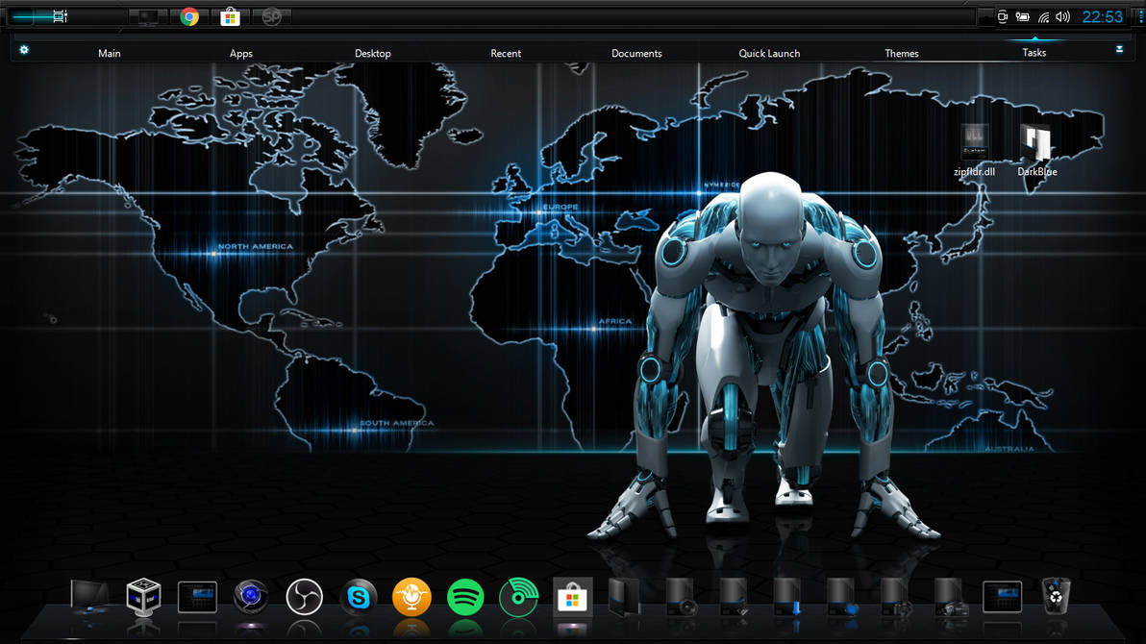This screenshot has width=1146, height=644.
Task: Switch to the Recent tab
Action: pyautogui.click(x=506, y=54)
